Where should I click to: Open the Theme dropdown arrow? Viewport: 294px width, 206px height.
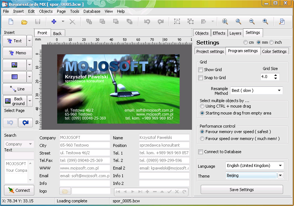(x=280, y=176)
